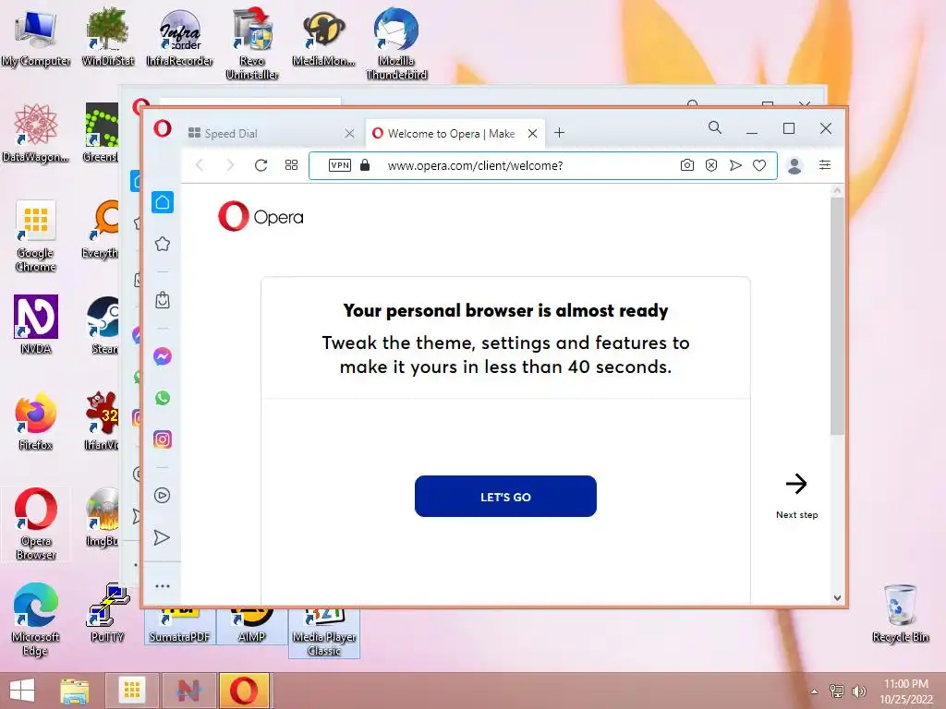
Task: Open File Explorer from the taskbar
Action: pyautogui.click(x=75, y=691)
